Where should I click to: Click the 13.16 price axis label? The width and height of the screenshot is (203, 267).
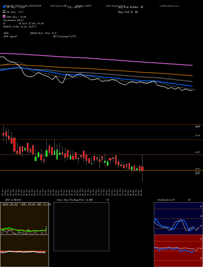pos(198,136)
